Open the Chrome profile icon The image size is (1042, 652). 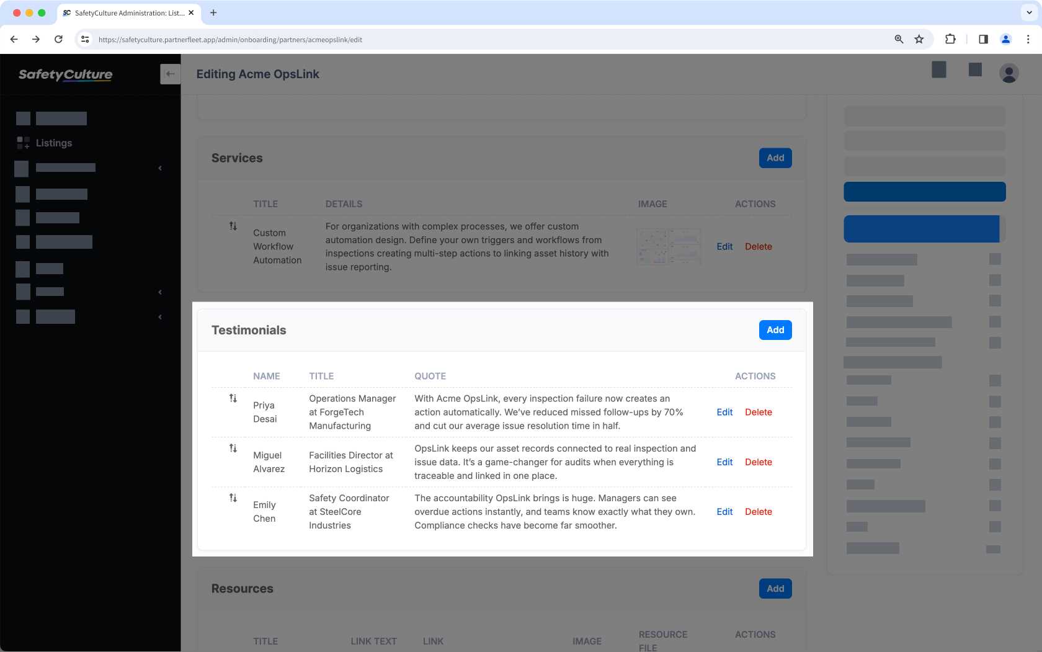point(1006,39)
